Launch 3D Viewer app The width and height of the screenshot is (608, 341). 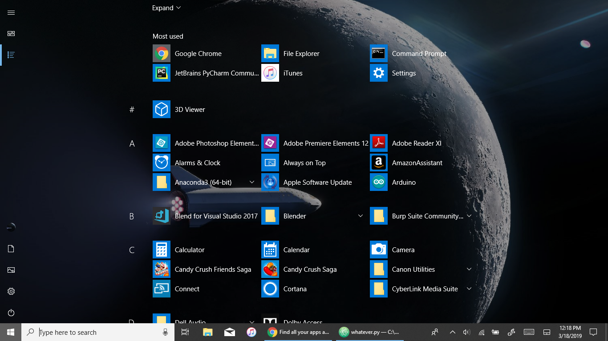pyautogui.click(x=206, y=109)
